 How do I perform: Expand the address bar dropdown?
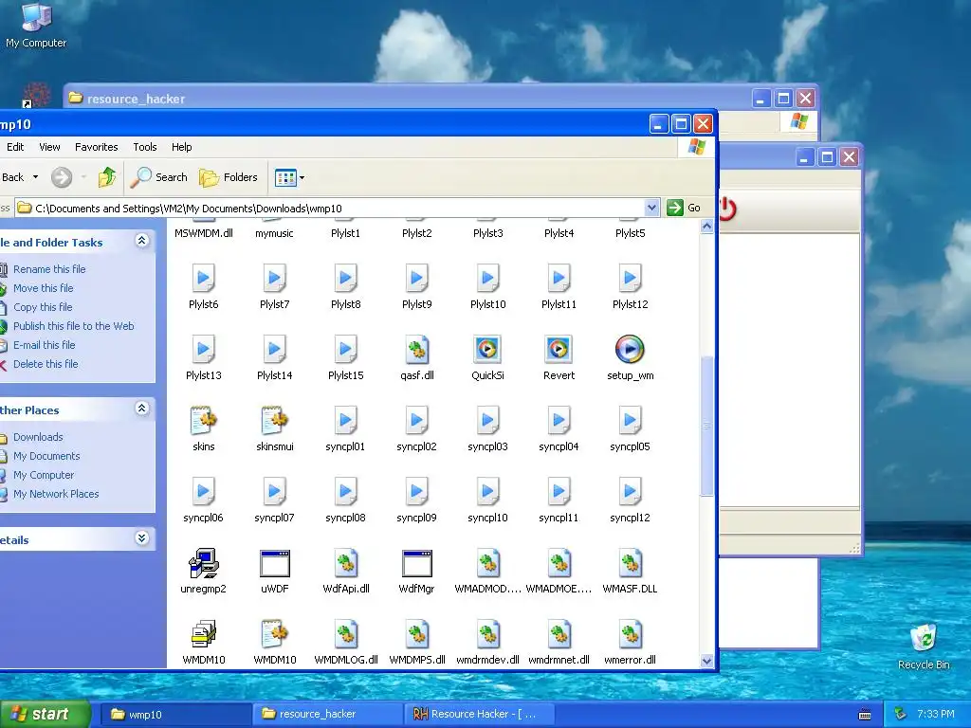tap(651, 208)
